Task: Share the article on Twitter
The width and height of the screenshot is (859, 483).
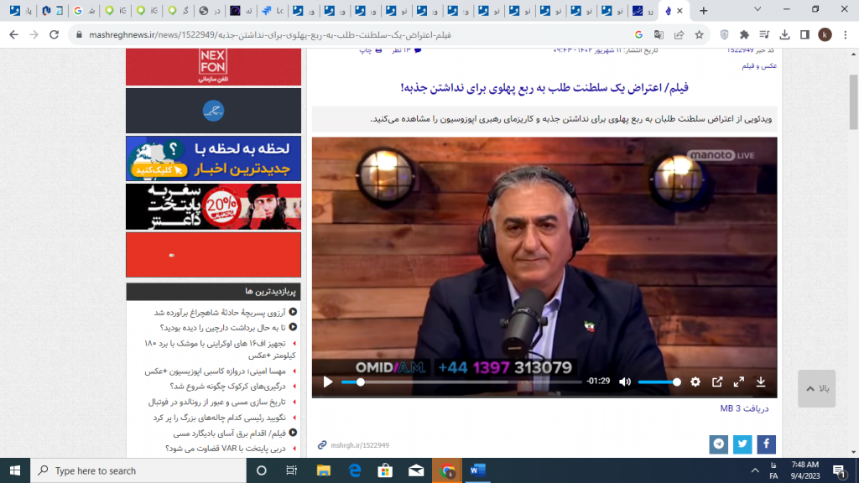Action: point(742,444)
